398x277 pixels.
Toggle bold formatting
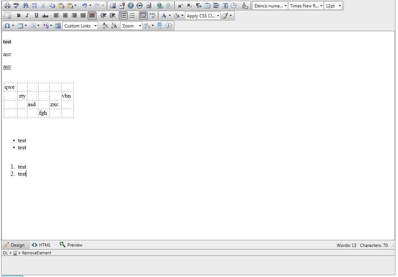point(19,16)
